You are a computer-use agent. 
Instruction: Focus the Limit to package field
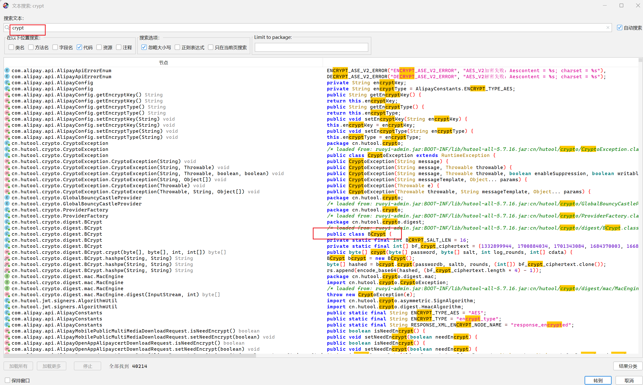coord(311,47)
